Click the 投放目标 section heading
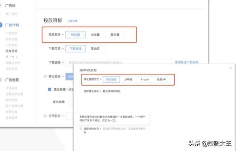 (x=53, y=20)
